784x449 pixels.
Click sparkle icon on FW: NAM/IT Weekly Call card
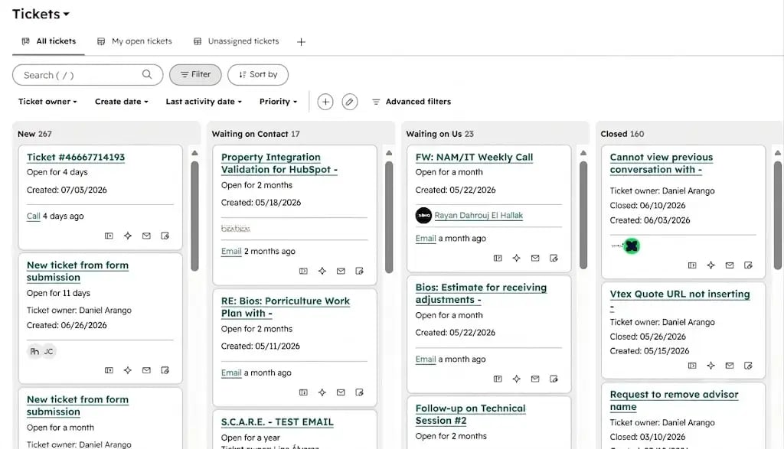(517, 259)
